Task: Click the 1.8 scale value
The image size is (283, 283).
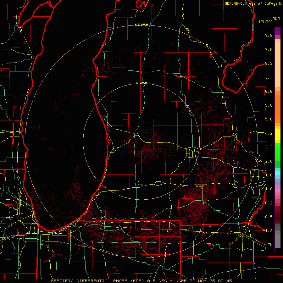Action: (269, 175)
